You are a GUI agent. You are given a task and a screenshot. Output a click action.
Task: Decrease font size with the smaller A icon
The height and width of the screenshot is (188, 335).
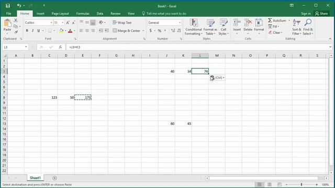pos(73,22)
